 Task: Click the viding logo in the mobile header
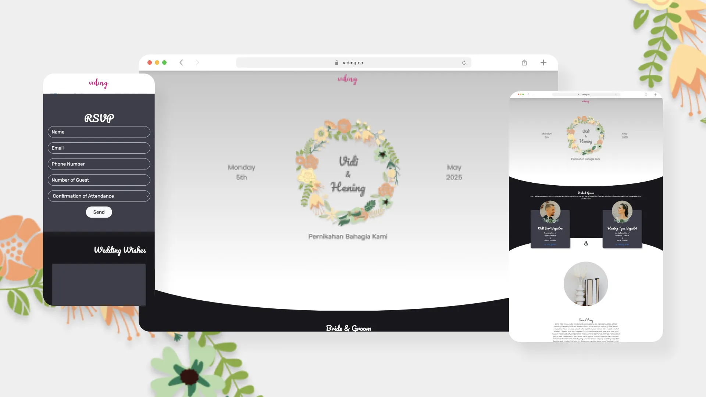pos(99,83)
